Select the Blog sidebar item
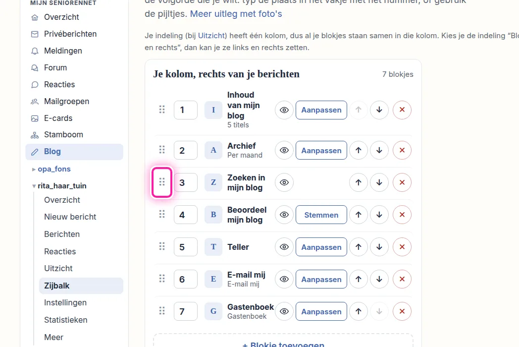 pos(74,152)
